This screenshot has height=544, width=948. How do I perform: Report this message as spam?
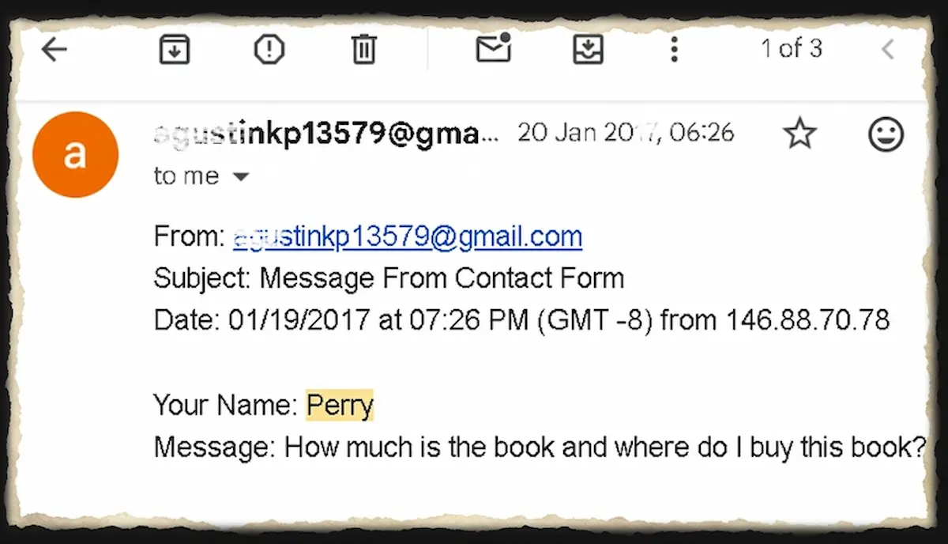click(269, 51)
